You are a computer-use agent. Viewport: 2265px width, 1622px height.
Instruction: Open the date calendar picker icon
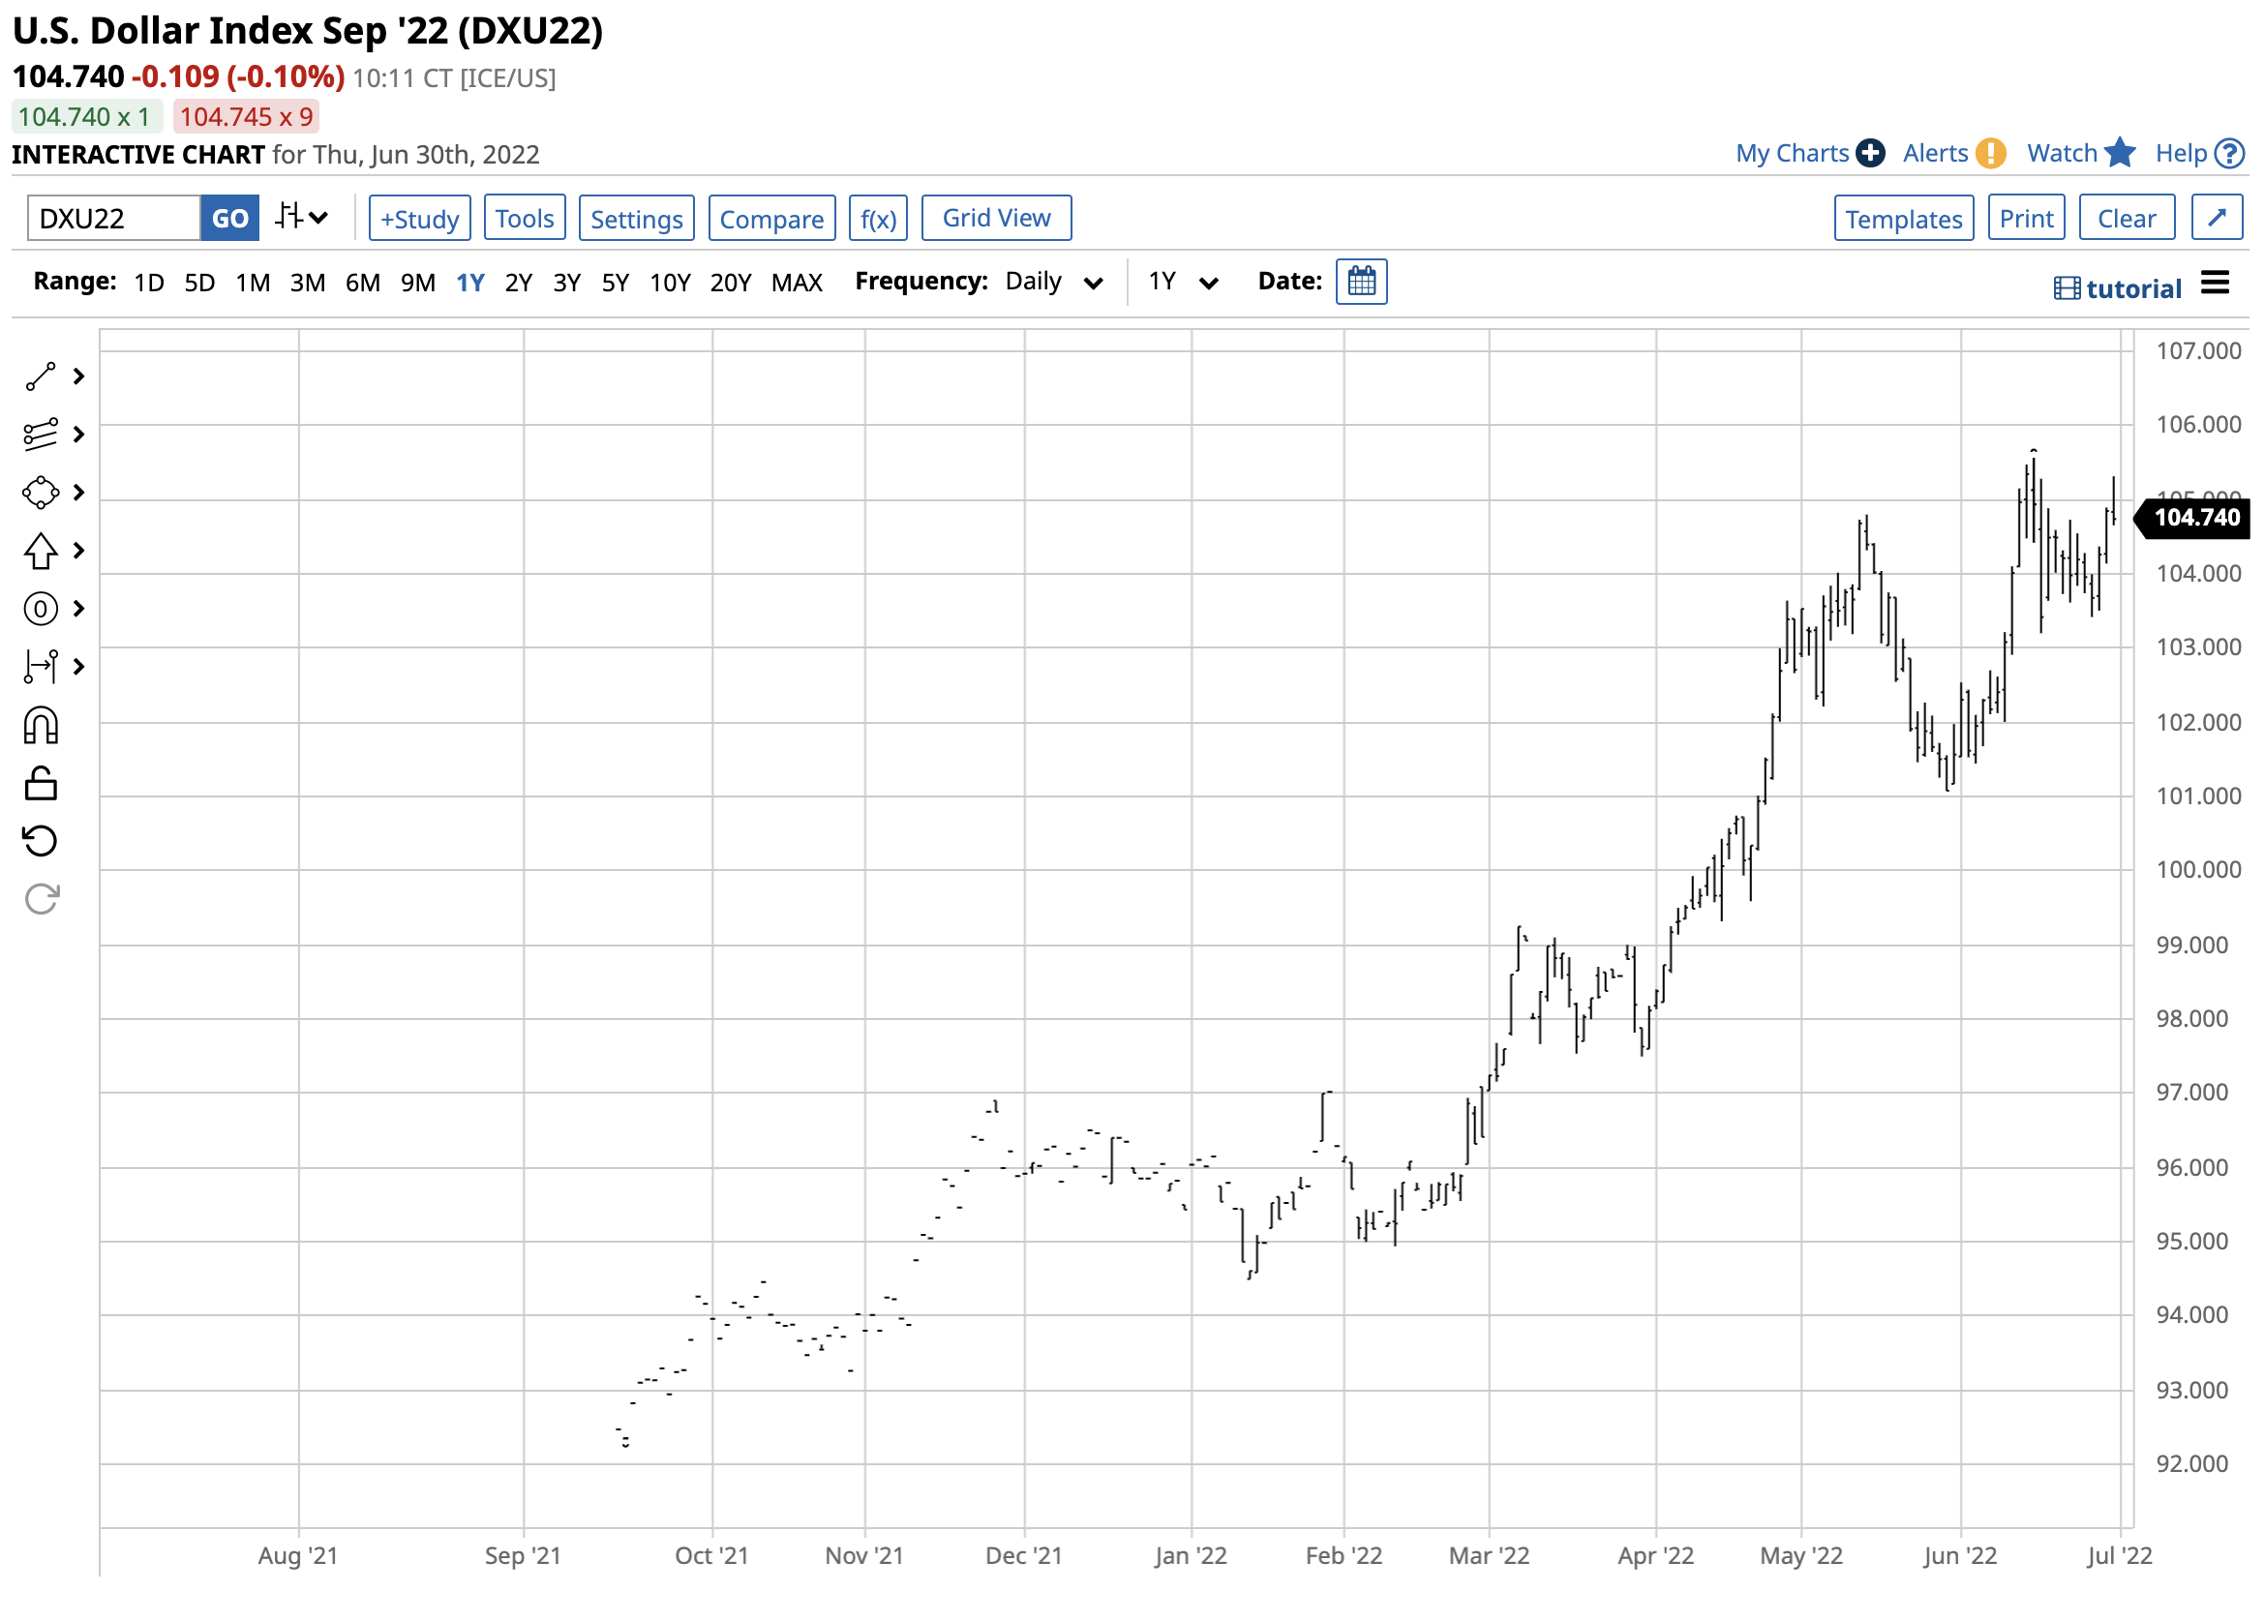[1361, 282]
